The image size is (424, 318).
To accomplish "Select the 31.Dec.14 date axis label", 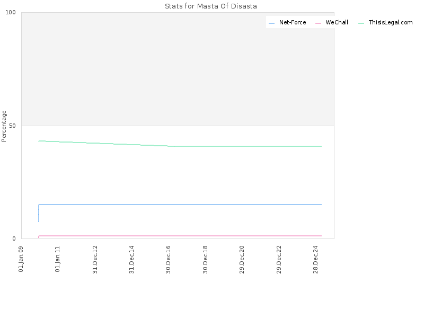I will pyautogui.click(x=131, y=260).
